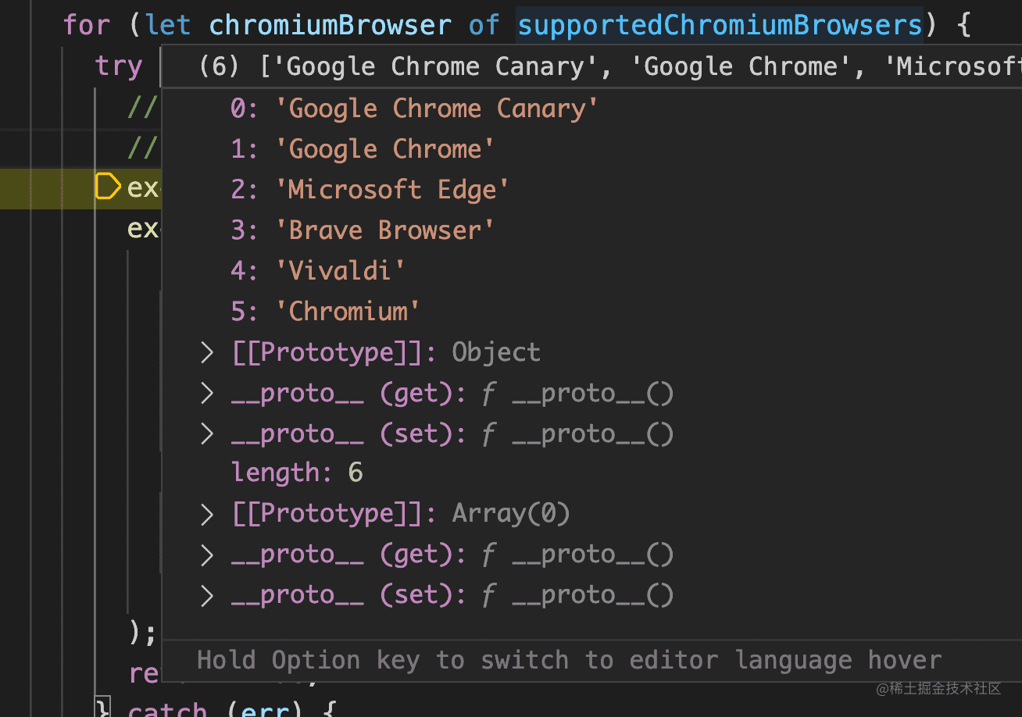This screenshot has height=717, width=1022.
Task: Expand the [[Prototype]]: Array(0) entry
Action: 207,514
